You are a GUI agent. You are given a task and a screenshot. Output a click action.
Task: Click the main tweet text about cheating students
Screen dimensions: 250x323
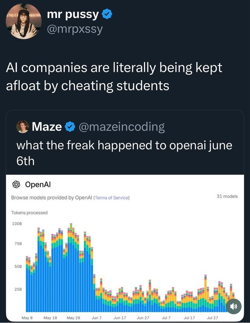pyautogui.click(x=114, y=77)
